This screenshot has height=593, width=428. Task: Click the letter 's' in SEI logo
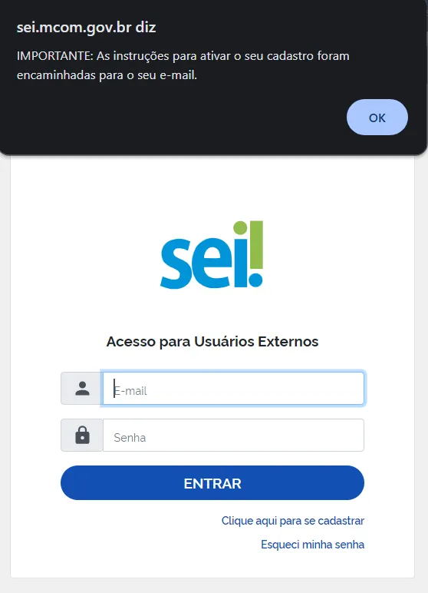[176, 263]
